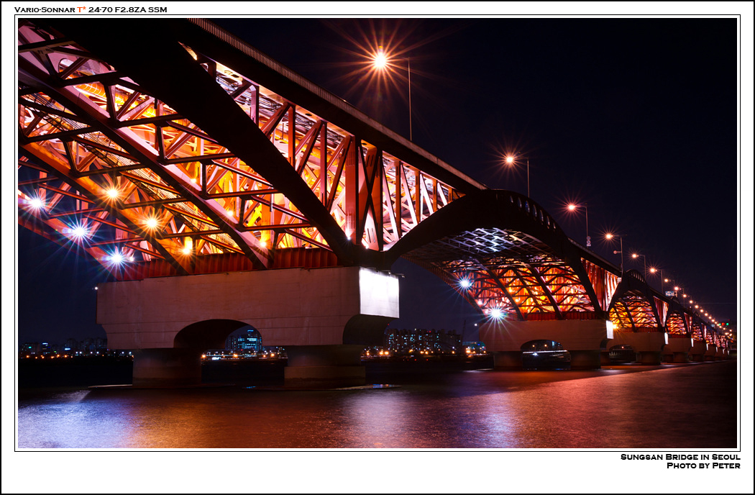Click the orange starburst light inside first truss
The width and height of the screenshot is (755, 495).
click(x=151, y=223)
